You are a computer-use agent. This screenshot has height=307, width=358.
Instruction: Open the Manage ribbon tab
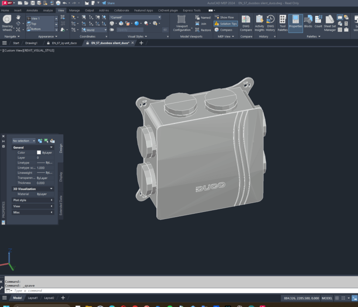(x=75, y=10)
